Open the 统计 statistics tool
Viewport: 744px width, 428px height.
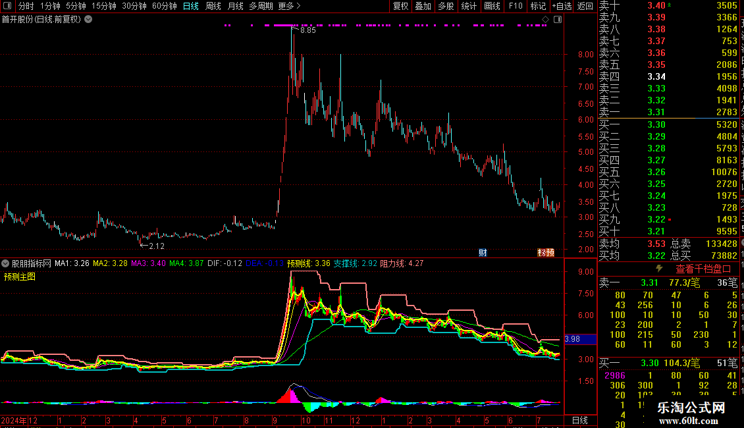(x=469, y=6)
